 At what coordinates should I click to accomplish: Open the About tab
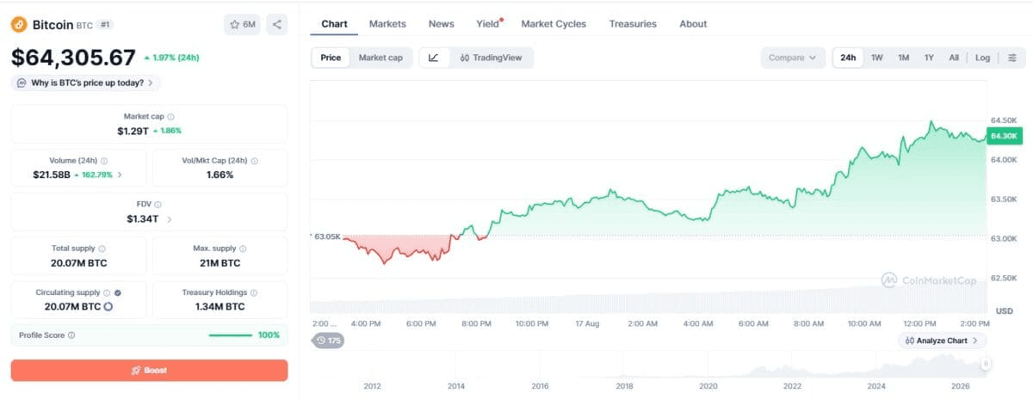pos(693,24)
